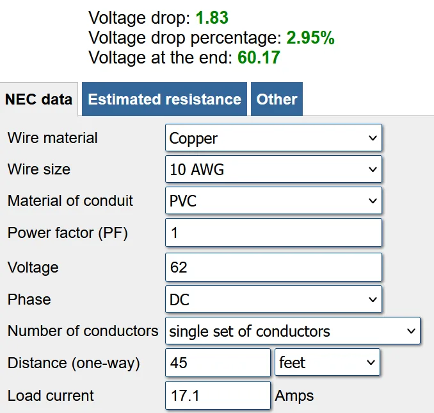Click the Power factor (PF) label
Image resolution: width=434 pixels, height=413 pixels.
[68, 233]
